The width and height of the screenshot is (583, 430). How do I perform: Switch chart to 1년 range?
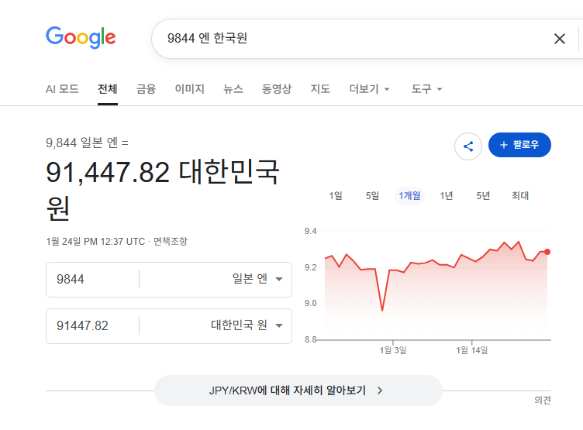click(447, 196)
